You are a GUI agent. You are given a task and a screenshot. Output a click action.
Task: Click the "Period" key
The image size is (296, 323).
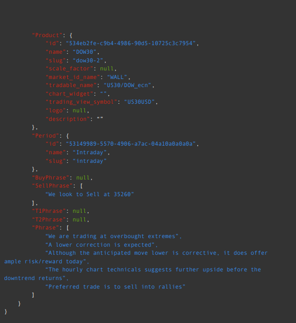(x=46, y=136)
